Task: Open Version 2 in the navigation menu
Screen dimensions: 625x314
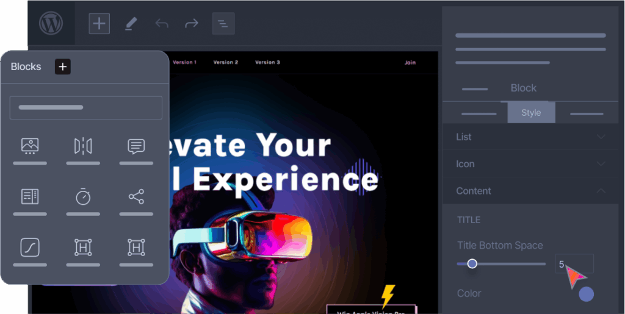Action: click(226, 62)
